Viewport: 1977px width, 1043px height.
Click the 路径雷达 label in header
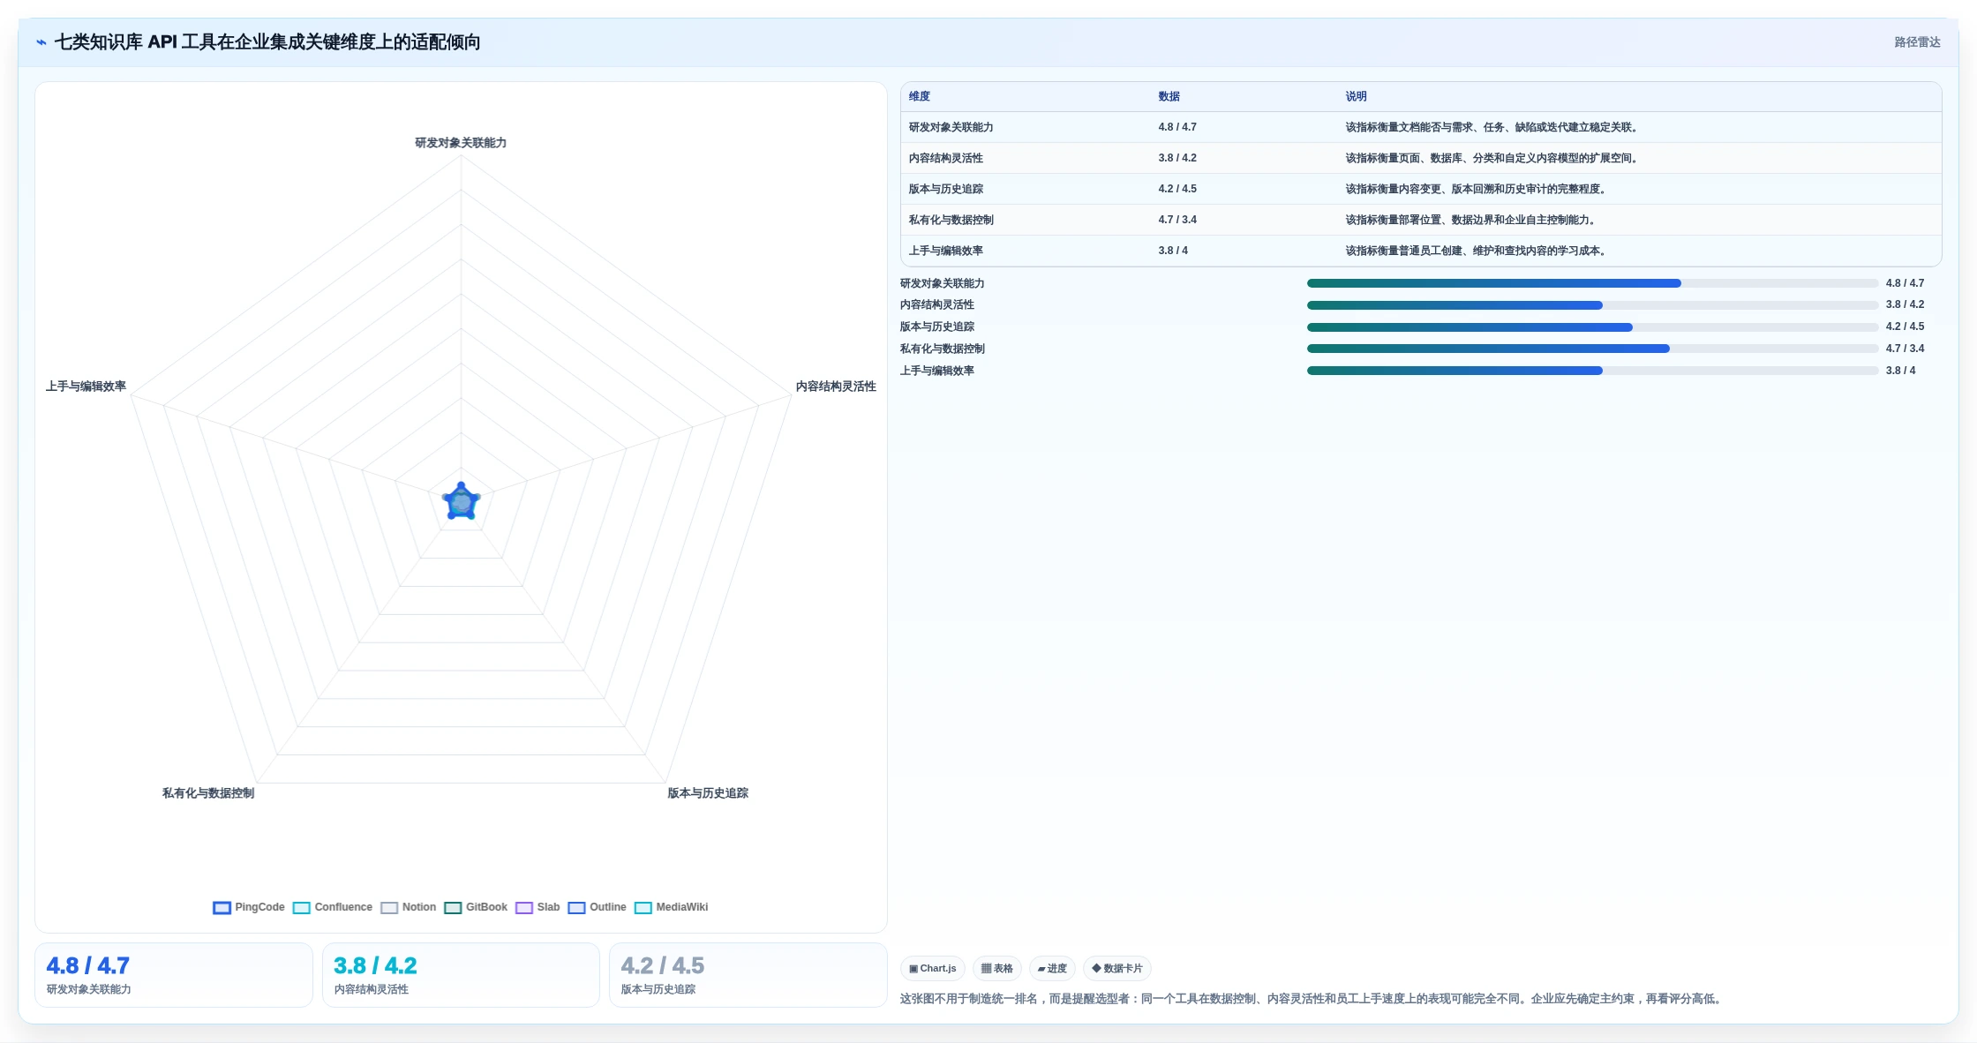[x=1917, y=42]
